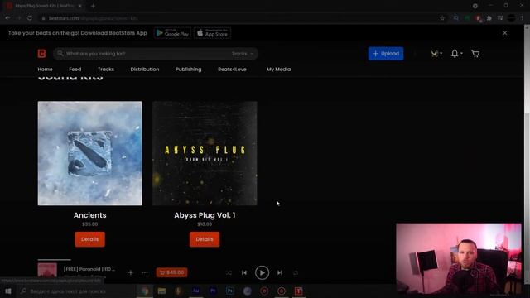Open the Distribution menu item
Screen dimensions: 530x298
click(145, 70)
